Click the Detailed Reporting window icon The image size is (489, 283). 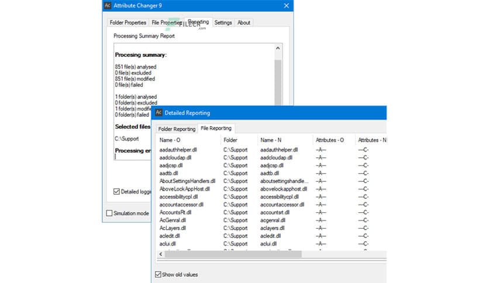(x=159, y=112)
